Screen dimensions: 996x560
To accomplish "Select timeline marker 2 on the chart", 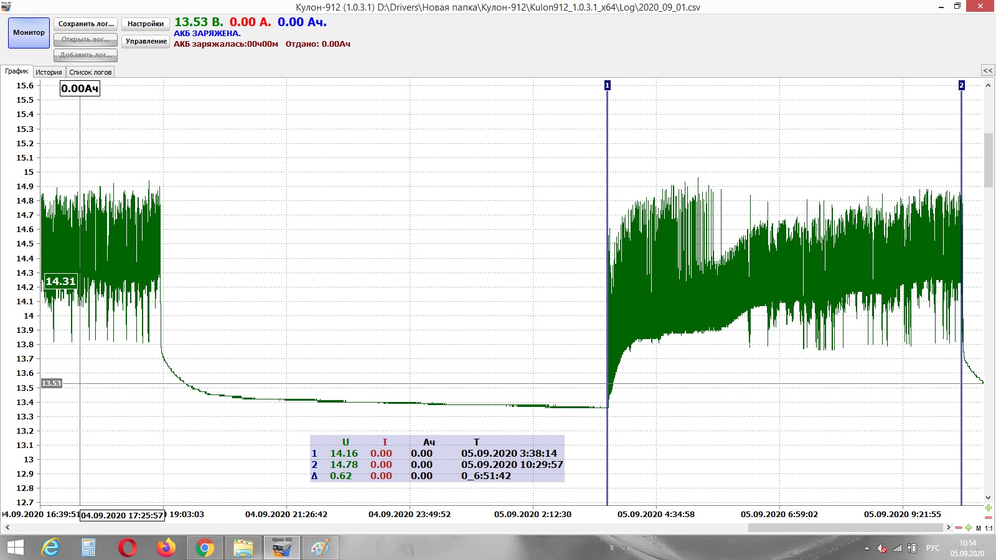I will [x=961, y=85].
